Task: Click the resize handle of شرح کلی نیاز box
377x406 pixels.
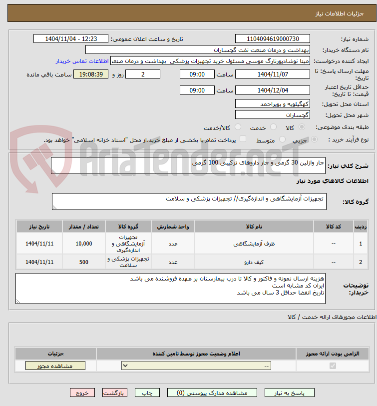Action: point(53,171)
